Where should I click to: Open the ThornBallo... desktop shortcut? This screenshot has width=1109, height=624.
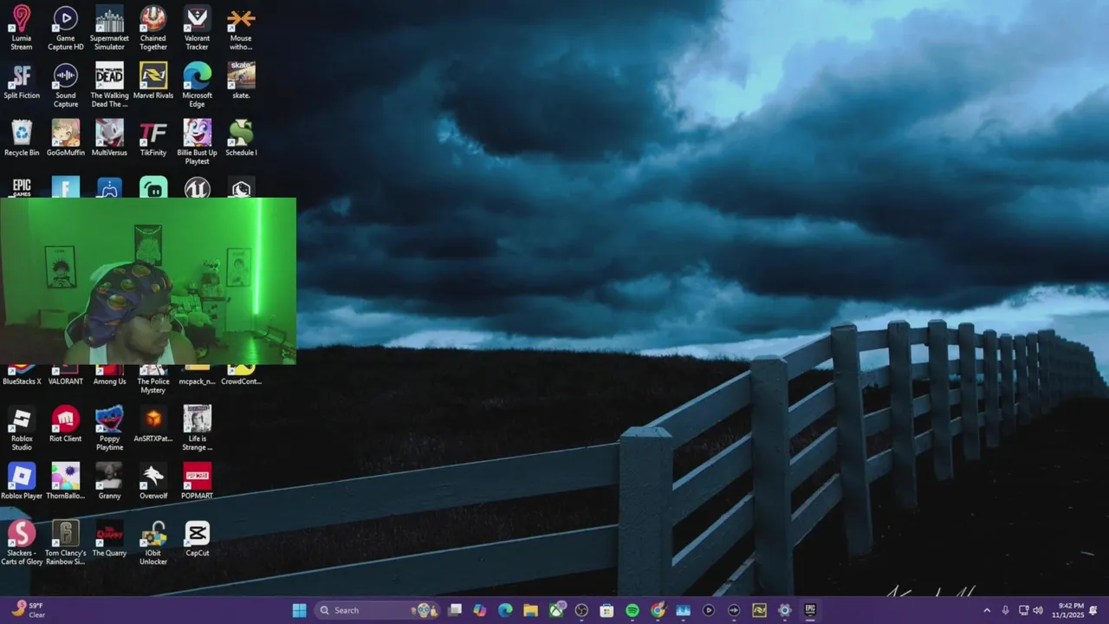coord(66,481)
